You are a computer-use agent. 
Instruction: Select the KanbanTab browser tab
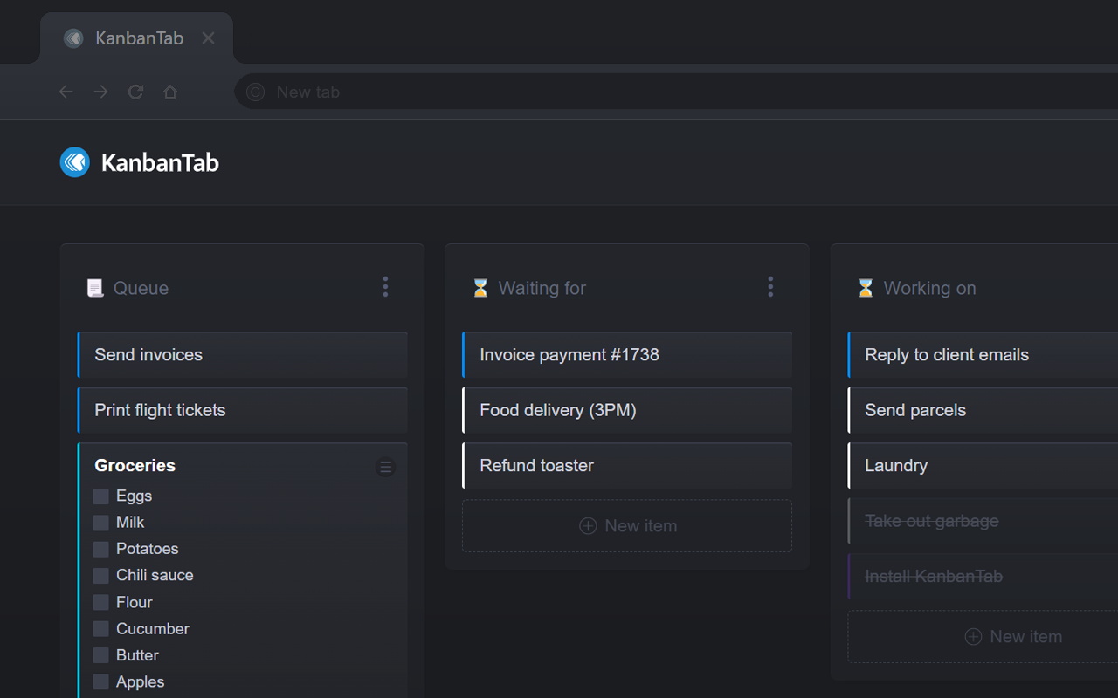click(137, 38)
